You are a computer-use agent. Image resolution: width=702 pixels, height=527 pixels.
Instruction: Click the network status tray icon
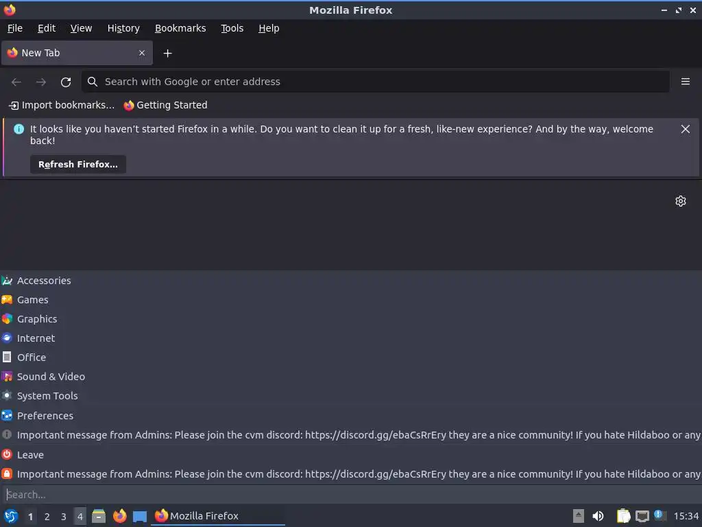[642, 516]
